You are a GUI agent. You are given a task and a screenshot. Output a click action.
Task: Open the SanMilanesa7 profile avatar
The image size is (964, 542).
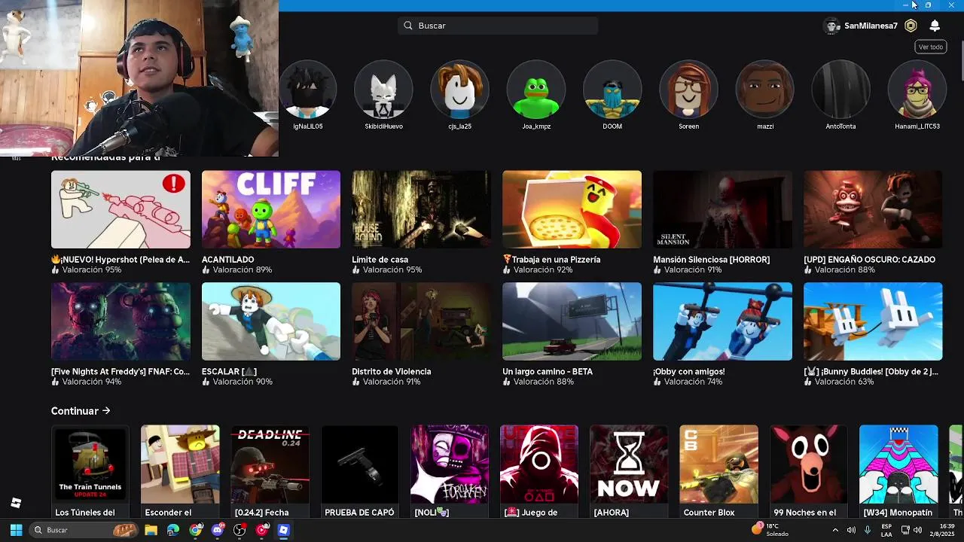tap(832, 26)
